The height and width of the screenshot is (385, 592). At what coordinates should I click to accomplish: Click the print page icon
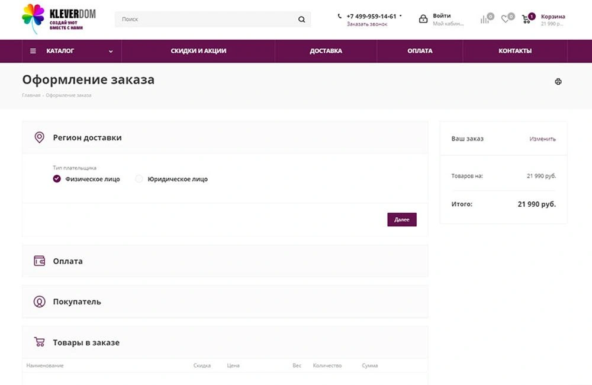click(x=558, y=82)
